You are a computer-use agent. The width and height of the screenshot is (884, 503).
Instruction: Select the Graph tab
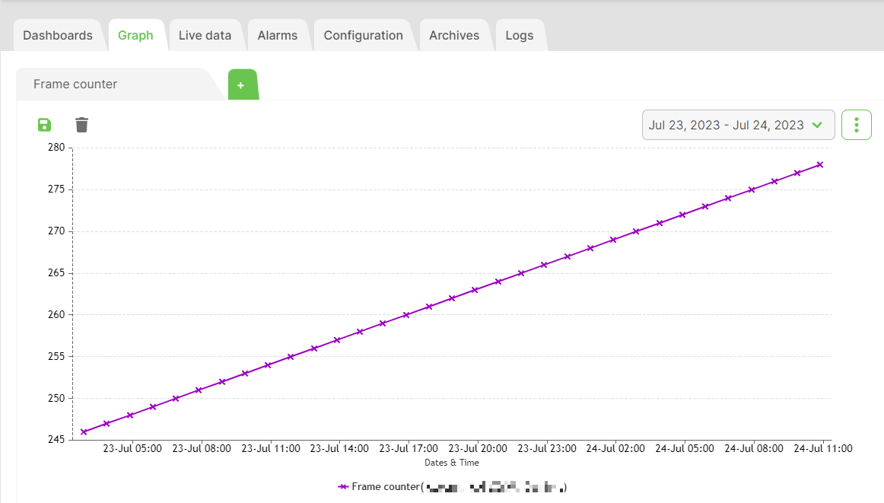click(135, 36)
